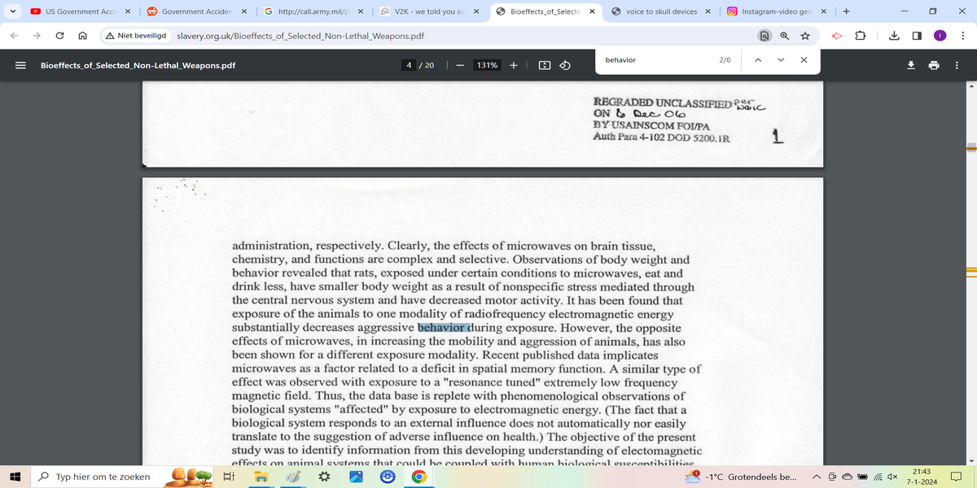This screenshot has height=488, width=977.
Task: Open the purple profile avatar
Action: (x=940, y=36)
